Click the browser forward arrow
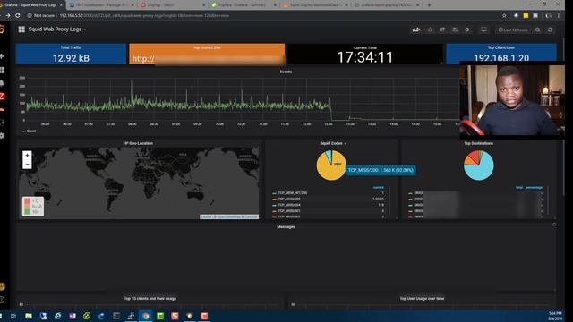Image resolution: width=573 pixels, height=322 pixels. click(x=8, y=16)
